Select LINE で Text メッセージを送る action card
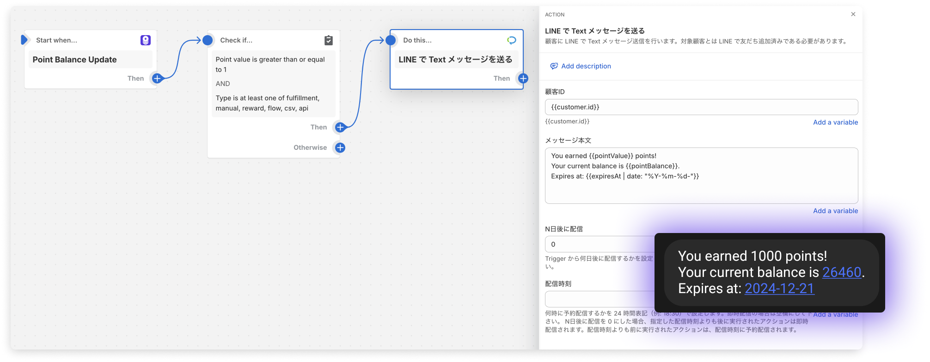This screenshot has height=362, width=930. [x=456, y=60]
